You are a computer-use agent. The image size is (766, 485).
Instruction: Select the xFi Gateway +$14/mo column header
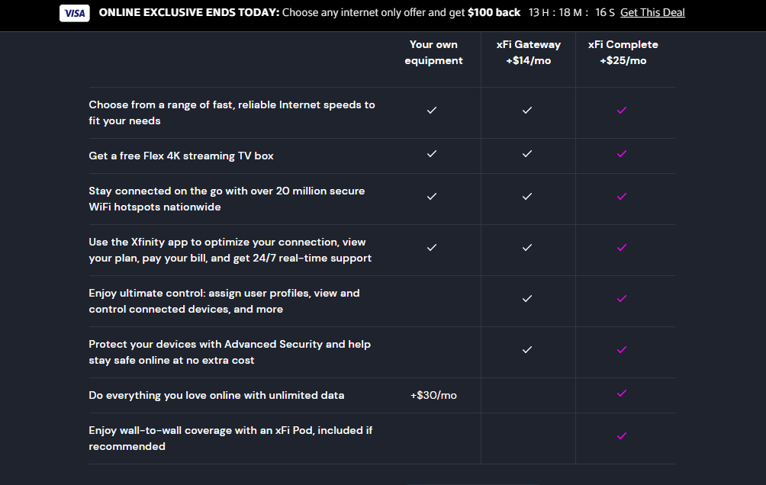point(528,53)
